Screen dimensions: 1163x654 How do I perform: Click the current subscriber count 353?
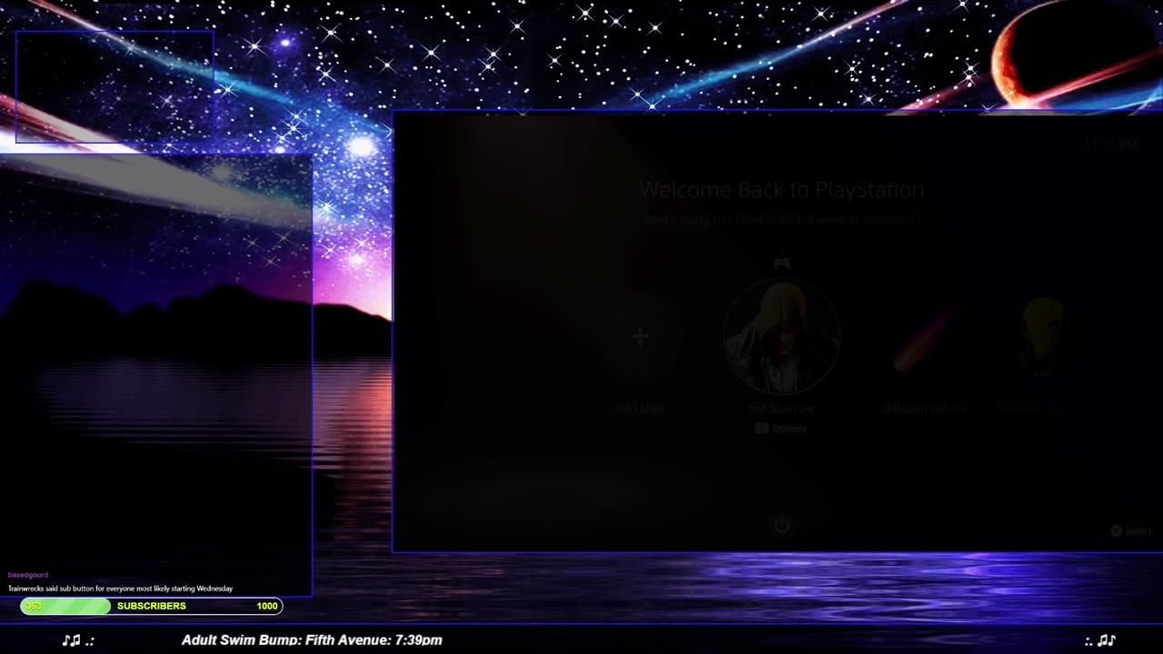pos(34,606)
